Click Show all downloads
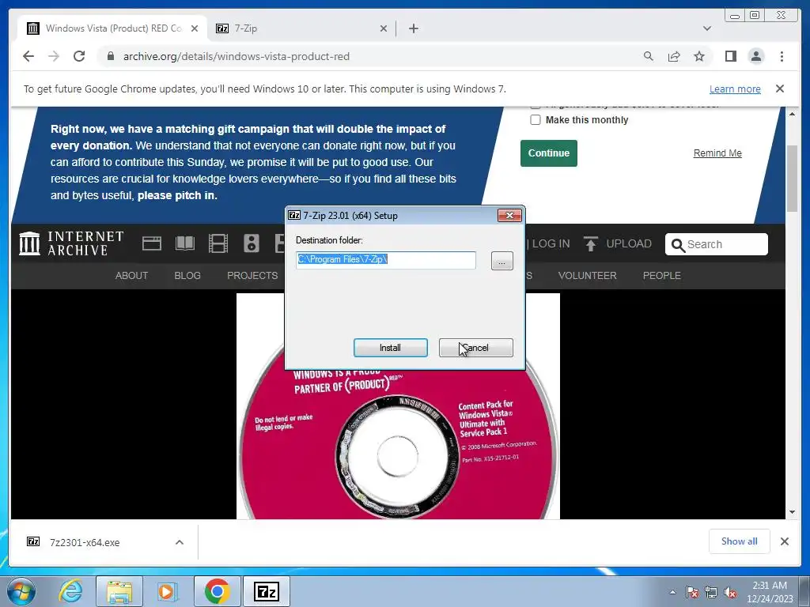 pyautogui.click(x=740, y=541)
